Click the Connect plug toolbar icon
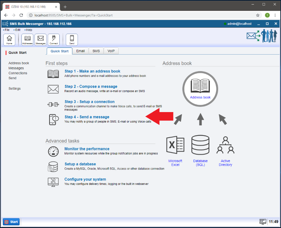Viewport: 281px width, 228px height. 54,40
